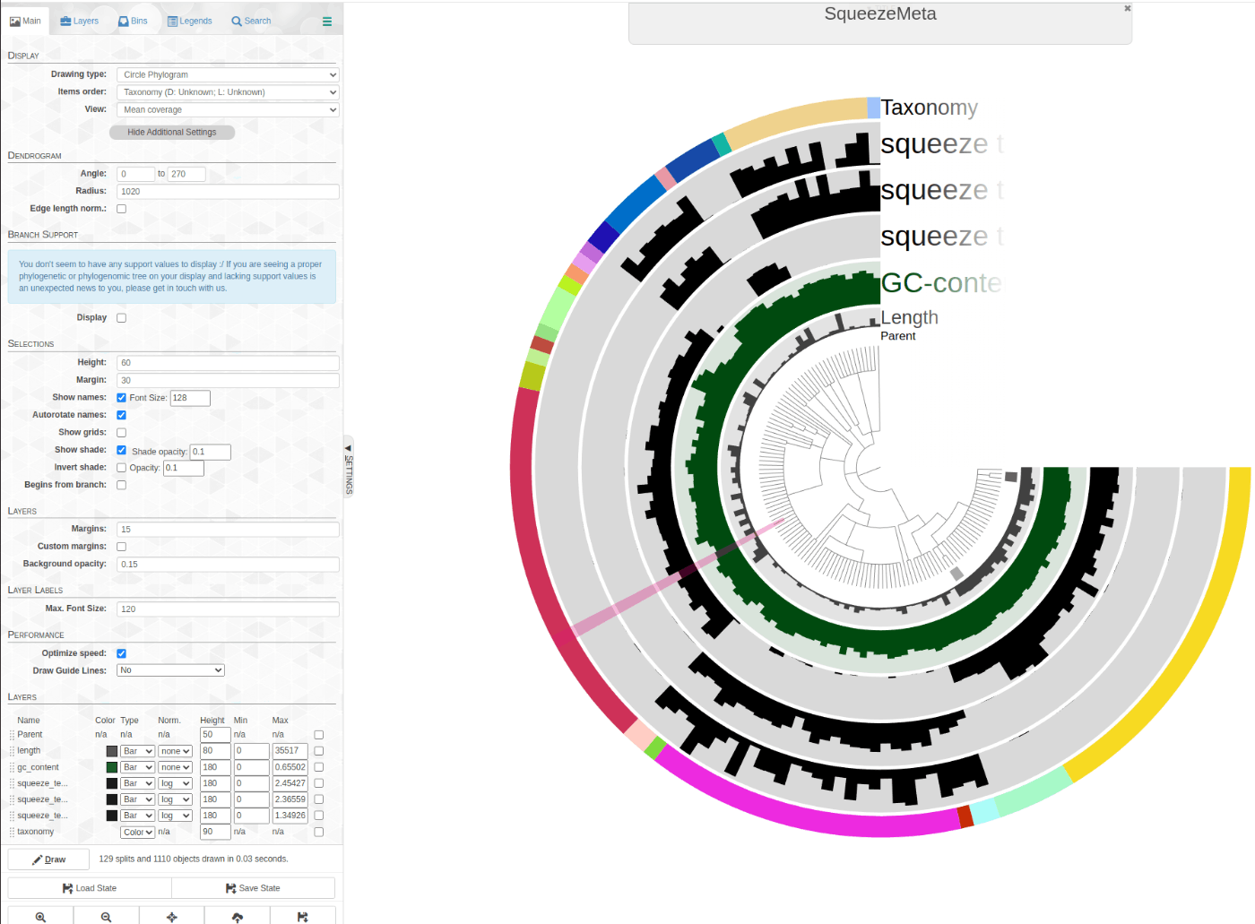This screenshot has width=1255, height=924.
Task: Toggle the Edge length norm. checkbox
Action: [x=122, y=209]
